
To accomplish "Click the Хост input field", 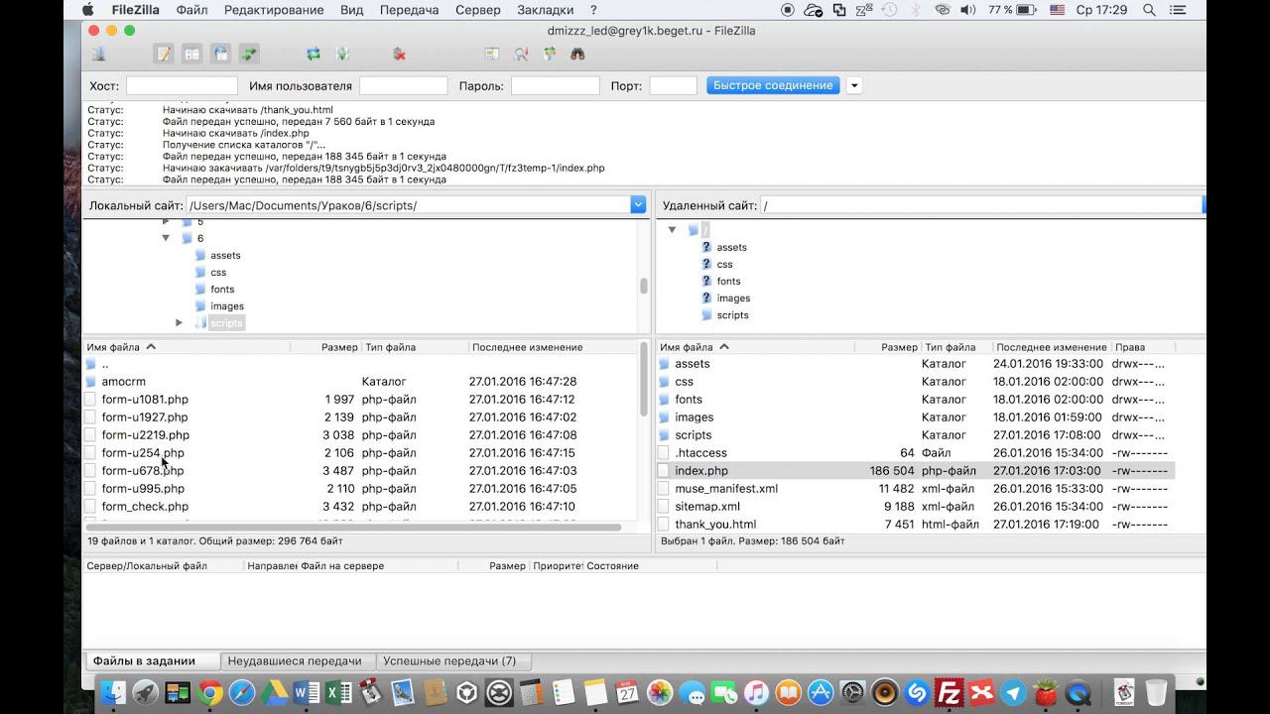I will [182, 86].
